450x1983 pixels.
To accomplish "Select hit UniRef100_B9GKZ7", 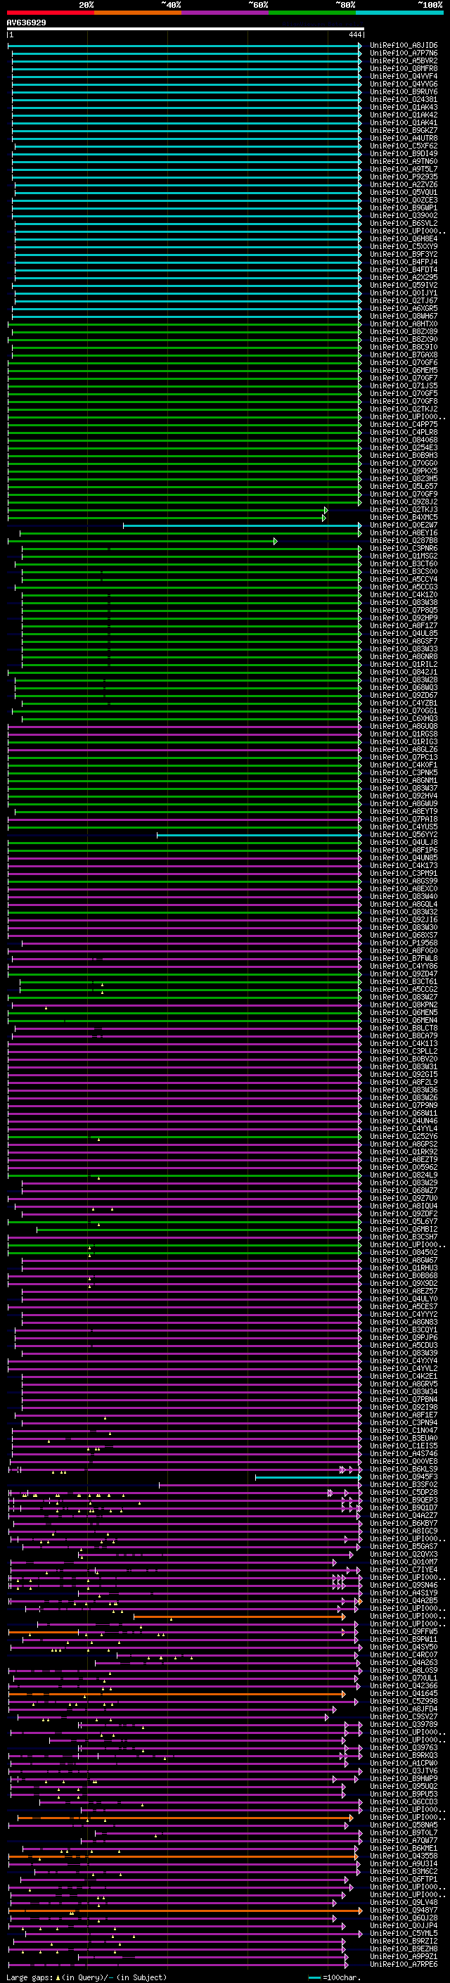I will [x=404, y=130].
